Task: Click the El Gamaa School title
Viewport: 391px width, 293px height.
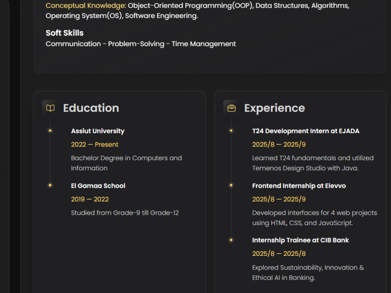Action: click(x=98, y=186)
